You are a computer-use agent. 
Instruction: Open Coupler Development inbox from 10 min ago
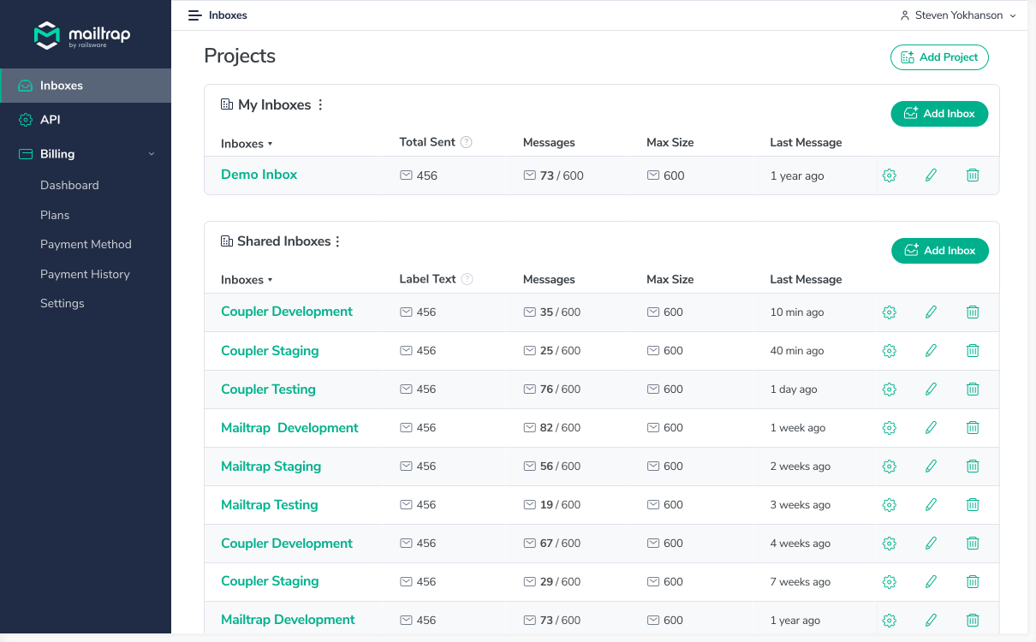pyautogui.click(x=287, y=312)
